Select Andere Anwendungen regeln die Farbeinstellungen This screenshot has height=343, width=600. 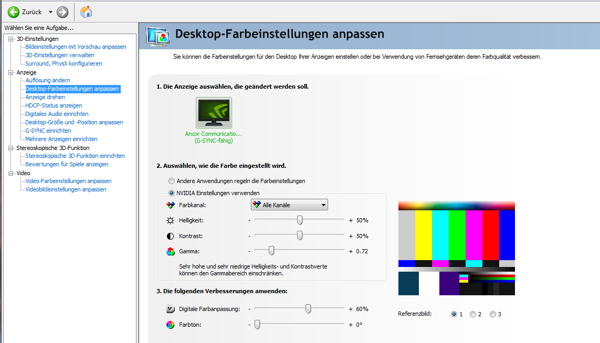coord(172,181)
